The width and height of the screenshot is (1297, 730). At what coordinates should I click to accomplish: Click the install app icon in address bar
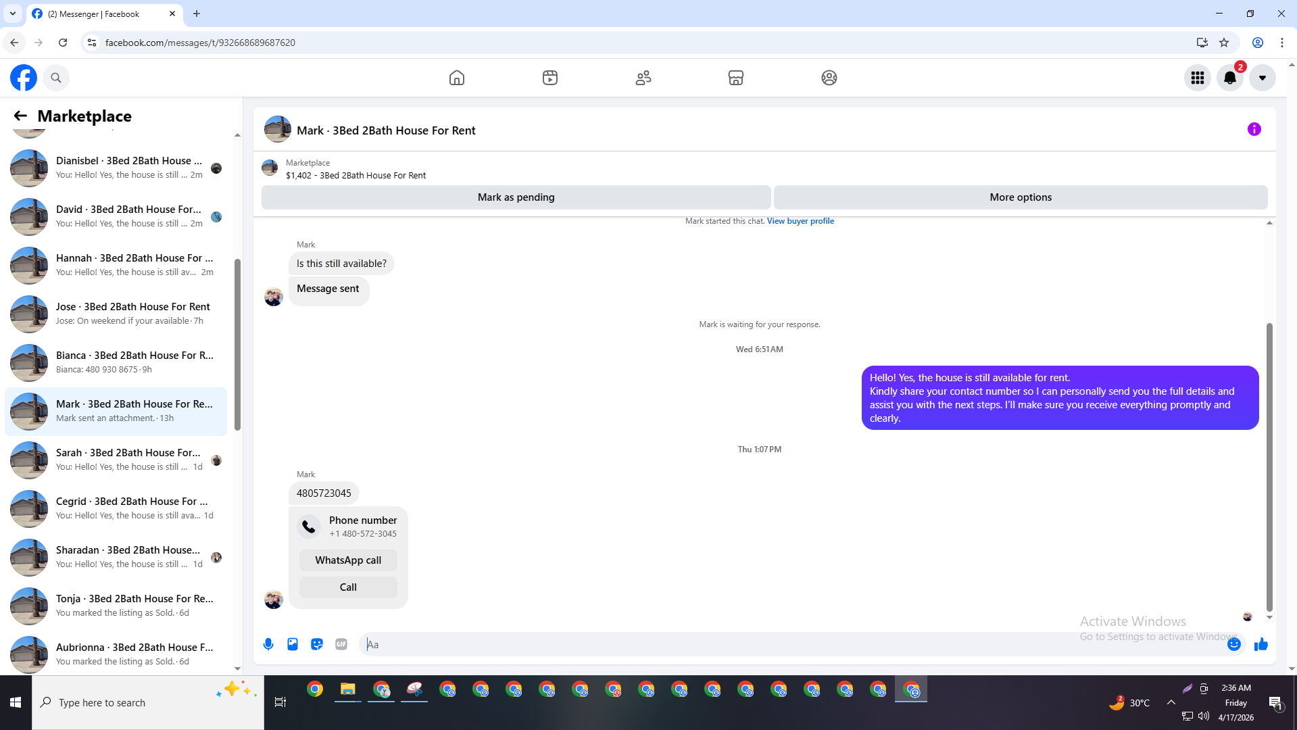click(1202, 43)
